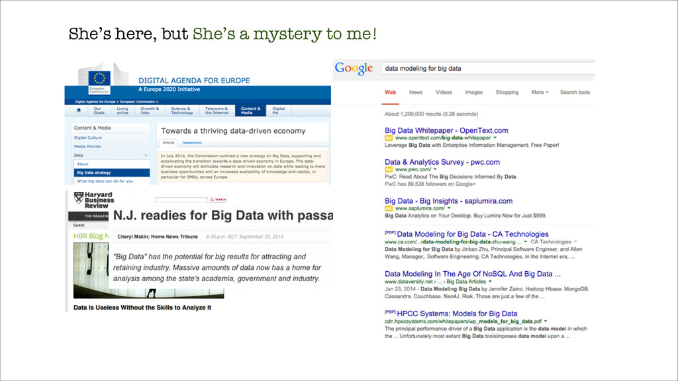Select Big Data strategy sidebar item
Image resolution: width=678 pixels, height=381 pixels.
(111, 173)
